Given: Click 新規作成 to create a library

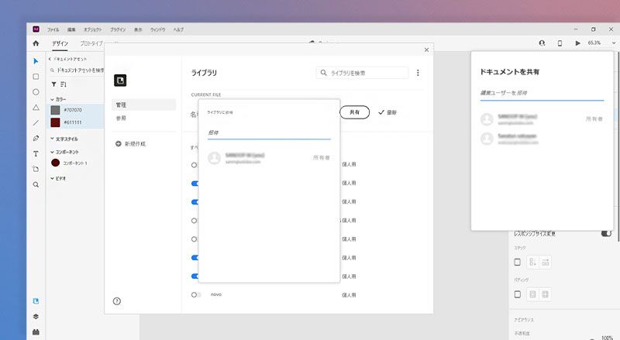Looking at the screenshot, I should click(130, 144).
